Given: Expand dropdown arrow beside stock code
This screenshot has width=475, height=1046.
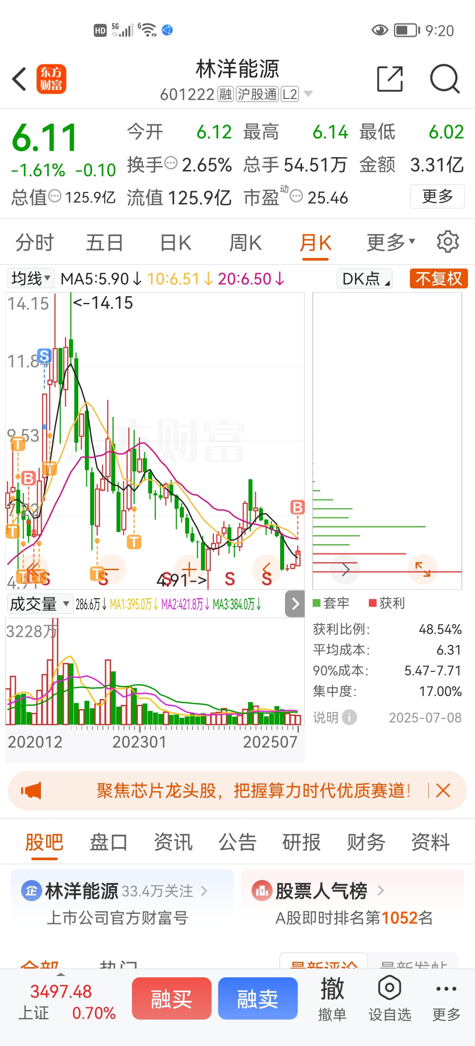Looking at the screenshot, I should pos(308,94).
